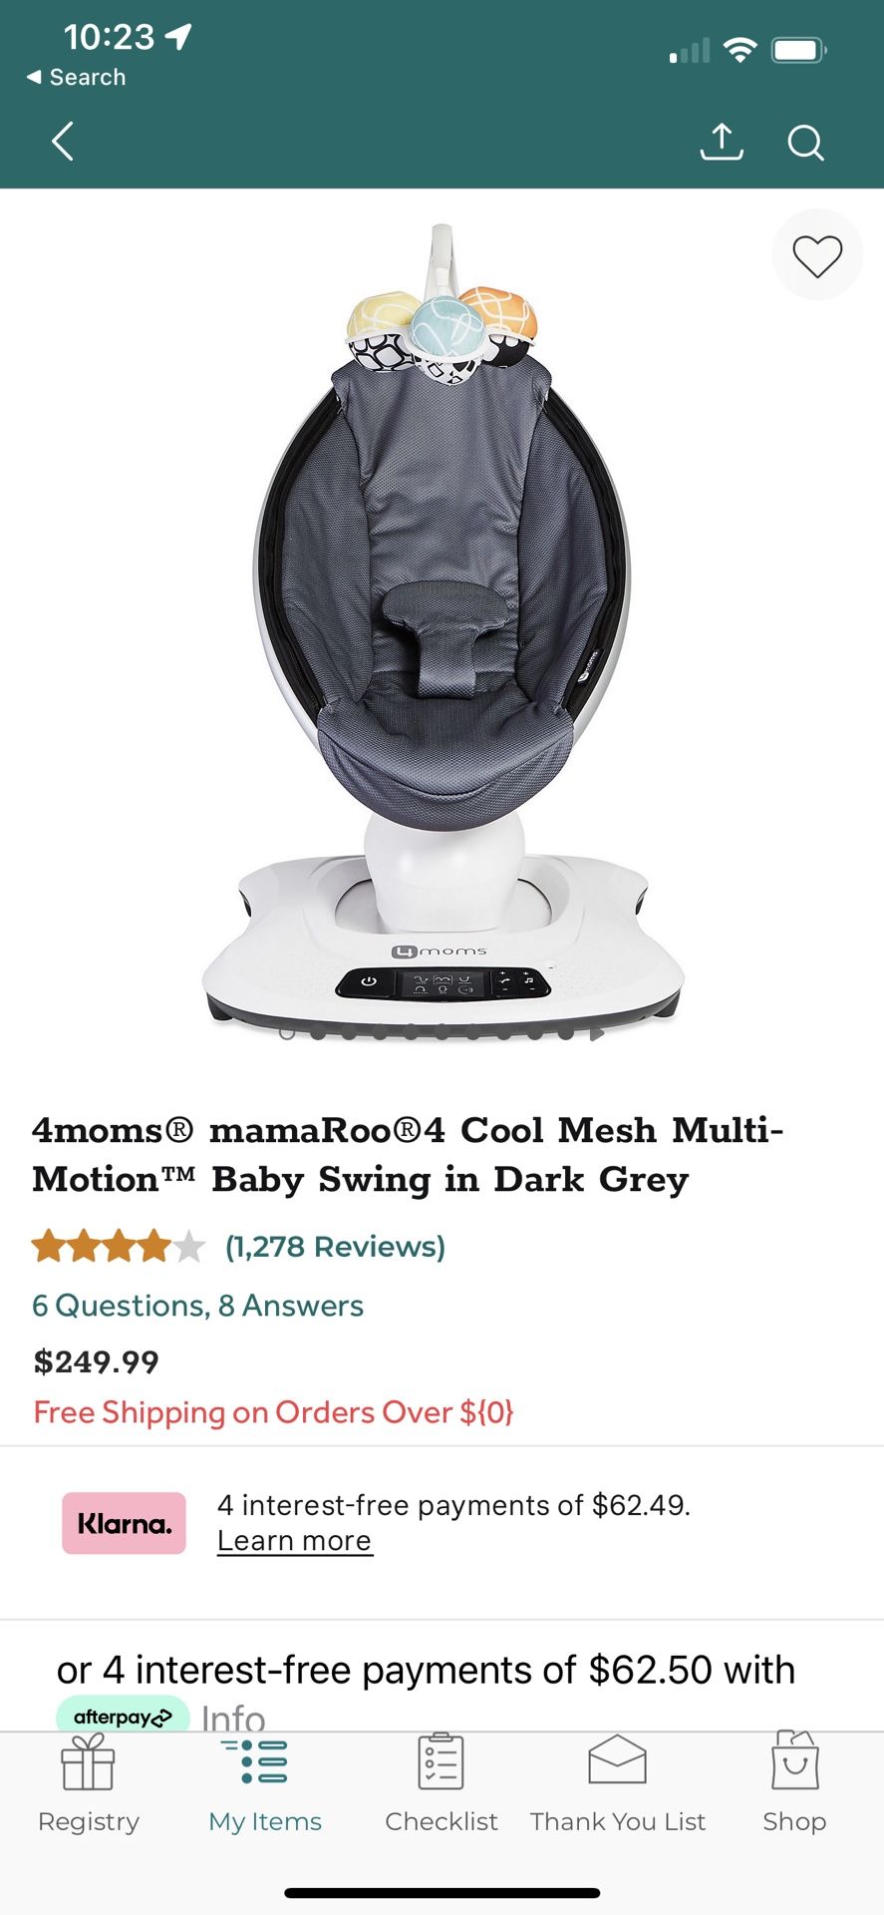Return to Search app breadcrumb
Viewport: 884px width, 1915px height.
click(76, 77)
